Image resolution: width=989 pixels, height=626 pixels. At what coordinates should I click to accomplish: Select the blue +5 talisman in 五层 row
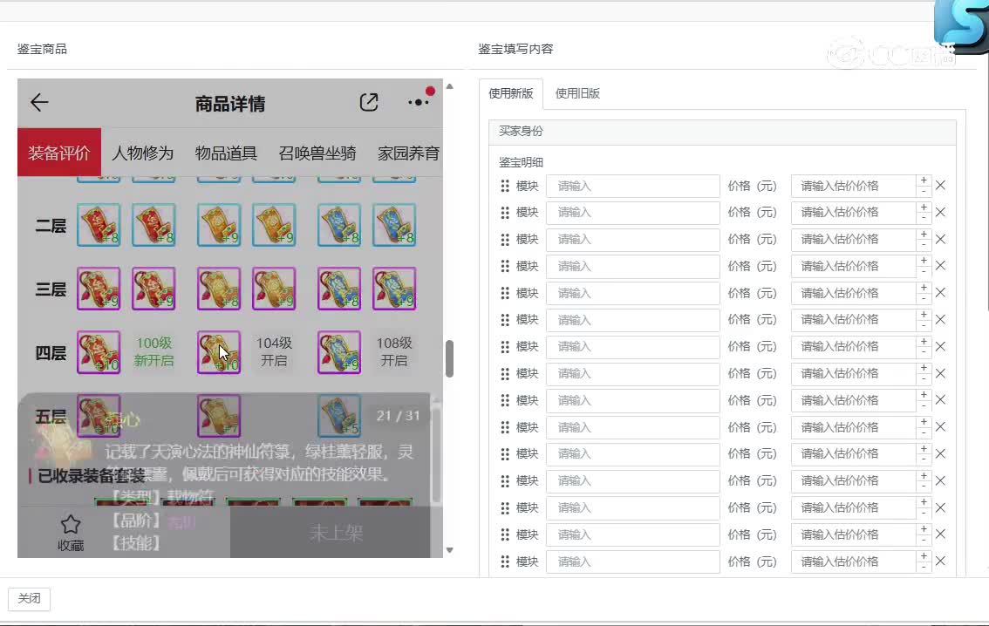click(339, 415)
